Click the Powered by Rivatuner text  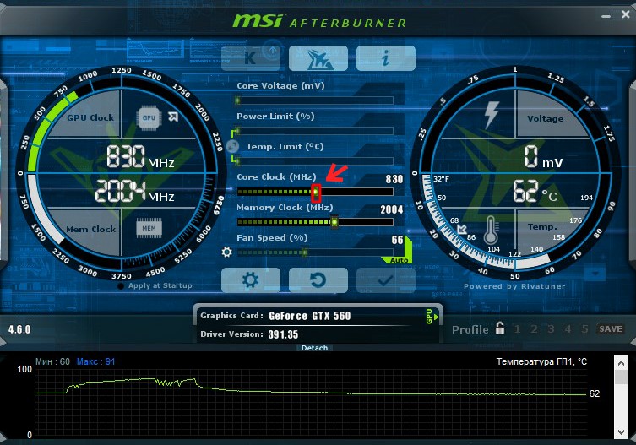click(514, 286)
